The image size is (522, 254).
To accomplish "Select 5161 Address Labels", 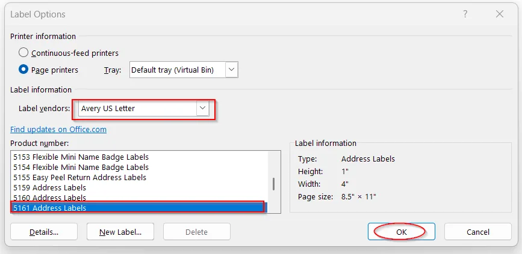I will pos(140,208).
